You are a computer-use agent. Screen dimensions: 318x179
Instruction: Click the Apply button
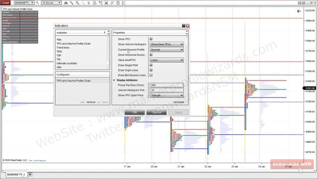pos(178,112)
